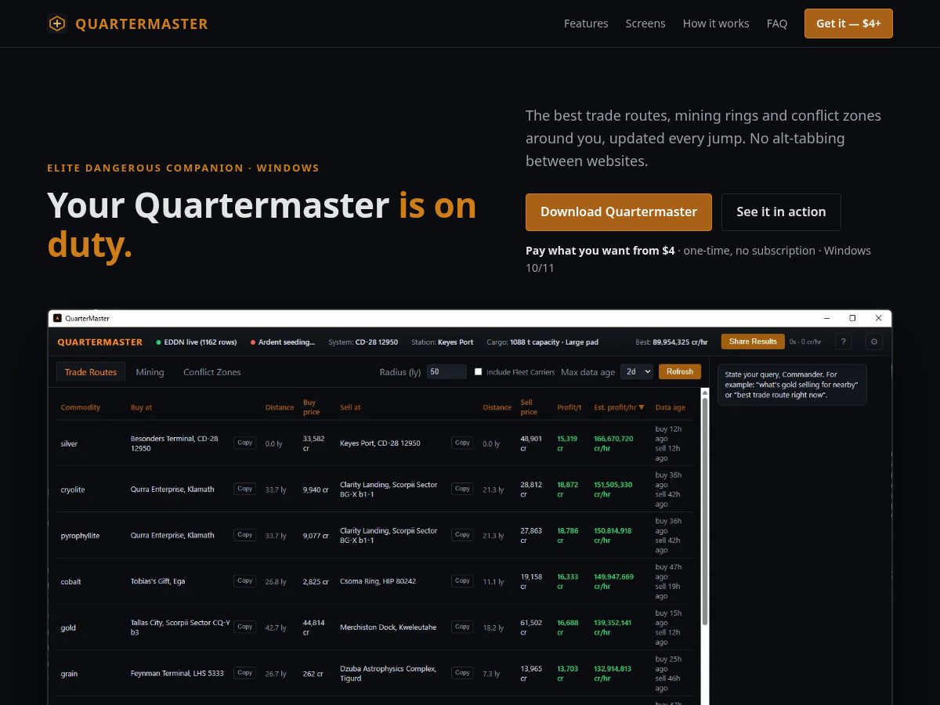The image size is (940, 705).
Task: Click the Refresh button
Action: pyautogui.click(x=680, y=372)
